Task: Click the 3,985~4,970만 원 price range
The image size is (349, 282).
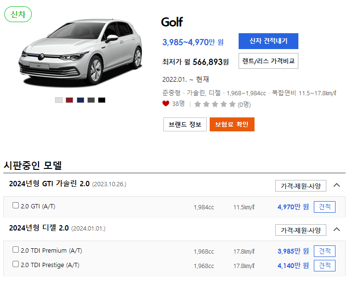Action: [193, 42]
